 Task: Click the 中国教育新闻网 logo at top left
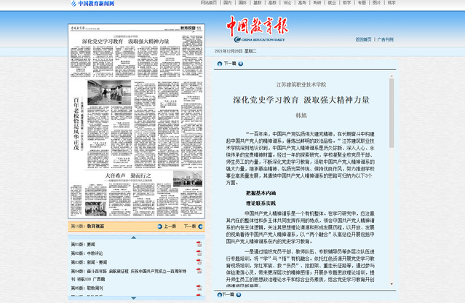pos(92,4)
